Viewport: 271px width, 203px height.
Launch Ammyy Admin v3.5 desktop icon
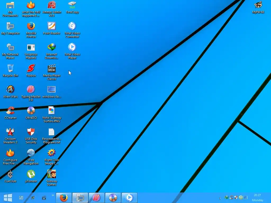click(x=52, y=9)
